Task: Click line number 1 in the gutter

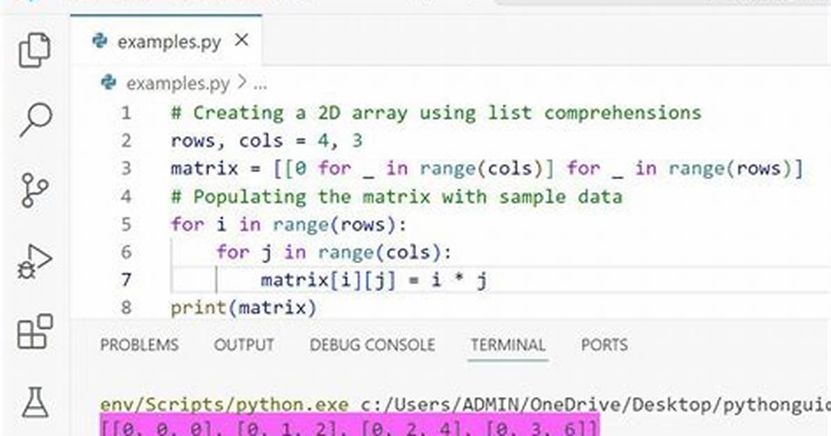Action: pyautogui.click(x=126, y=113)
